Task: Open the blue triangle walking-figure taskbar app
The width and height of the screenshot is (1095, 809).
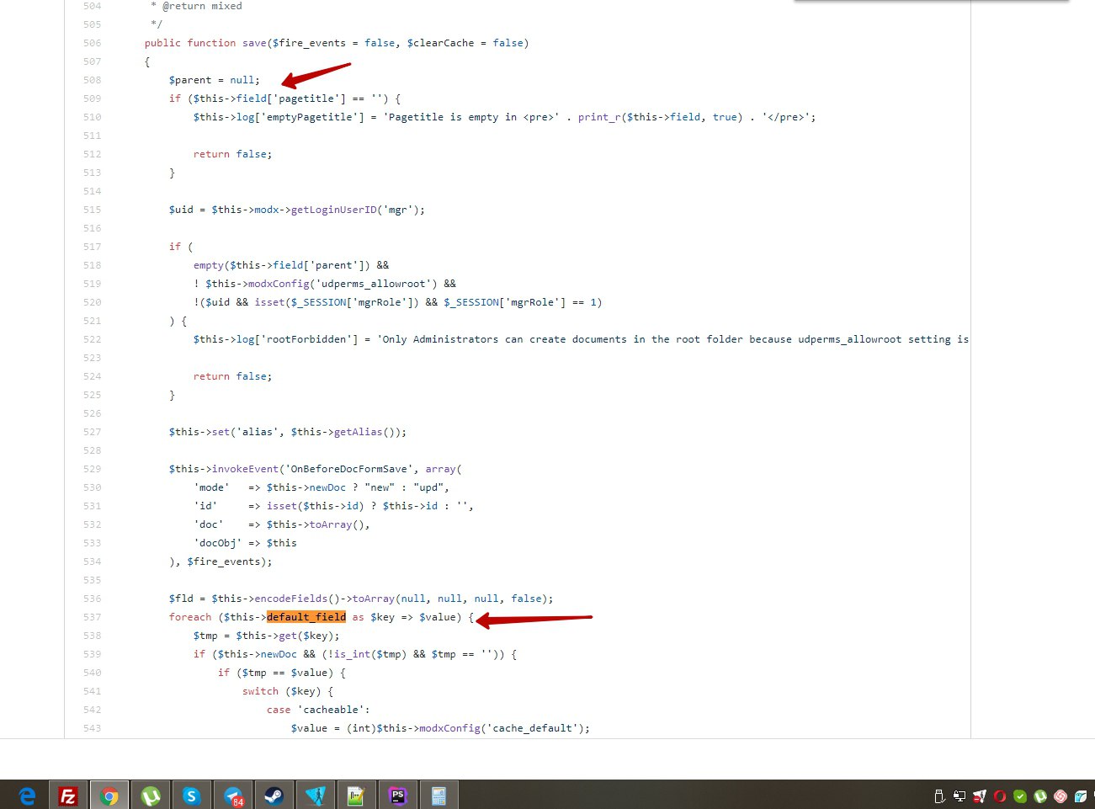Action: (316, 796)
